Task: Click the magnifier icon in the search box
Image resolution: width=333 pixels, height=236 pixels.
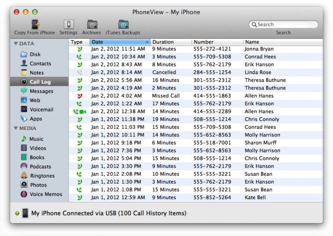Action: pos(254,24)
